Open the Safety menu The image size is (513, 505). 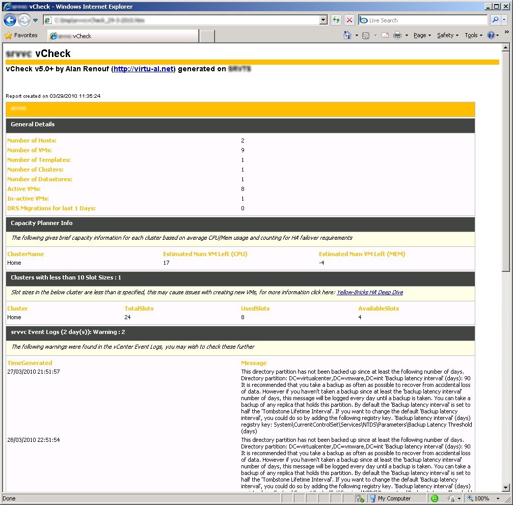(x=448, y=35)
